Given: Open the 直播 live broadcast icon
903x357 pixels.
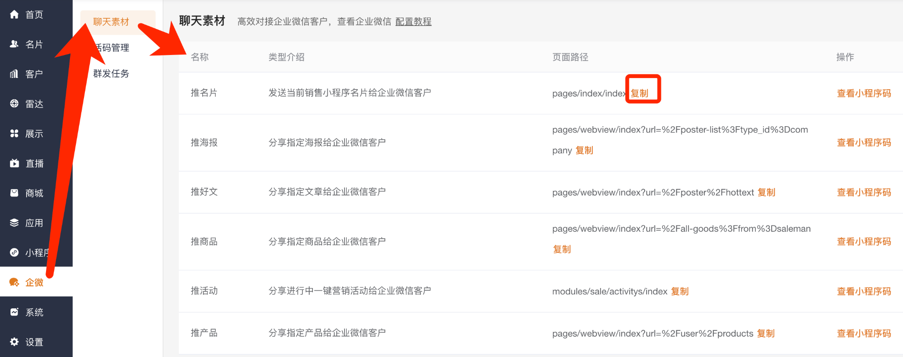Looking at the screenshot, I should pyautogui.click(x=14, y=163).
